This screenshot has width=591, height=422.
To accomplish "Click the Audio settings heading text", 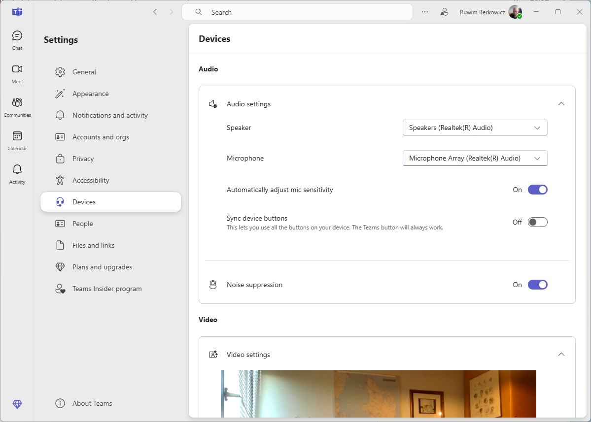I will click(248, 104).
